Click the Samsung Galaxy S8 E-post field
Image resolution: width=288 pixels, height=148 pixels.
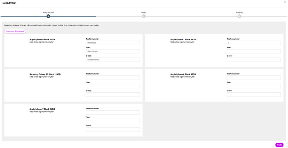coord(113,95)
